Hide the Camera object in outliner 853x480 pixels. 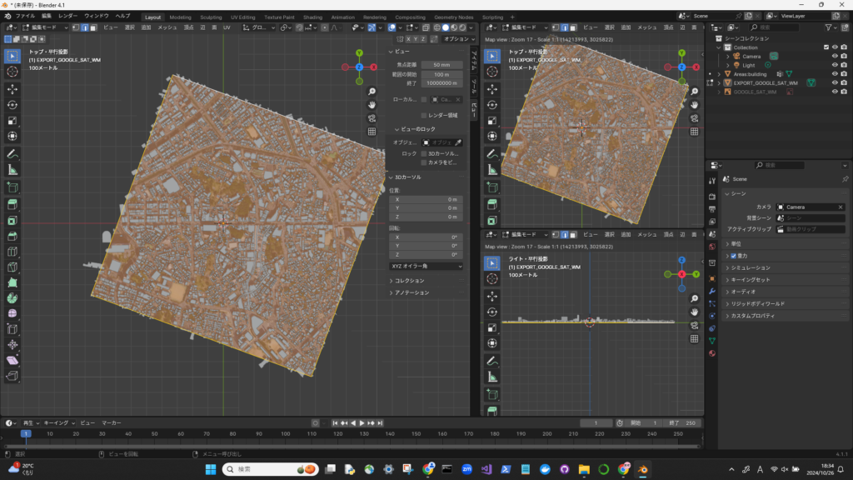click(834, 56)
